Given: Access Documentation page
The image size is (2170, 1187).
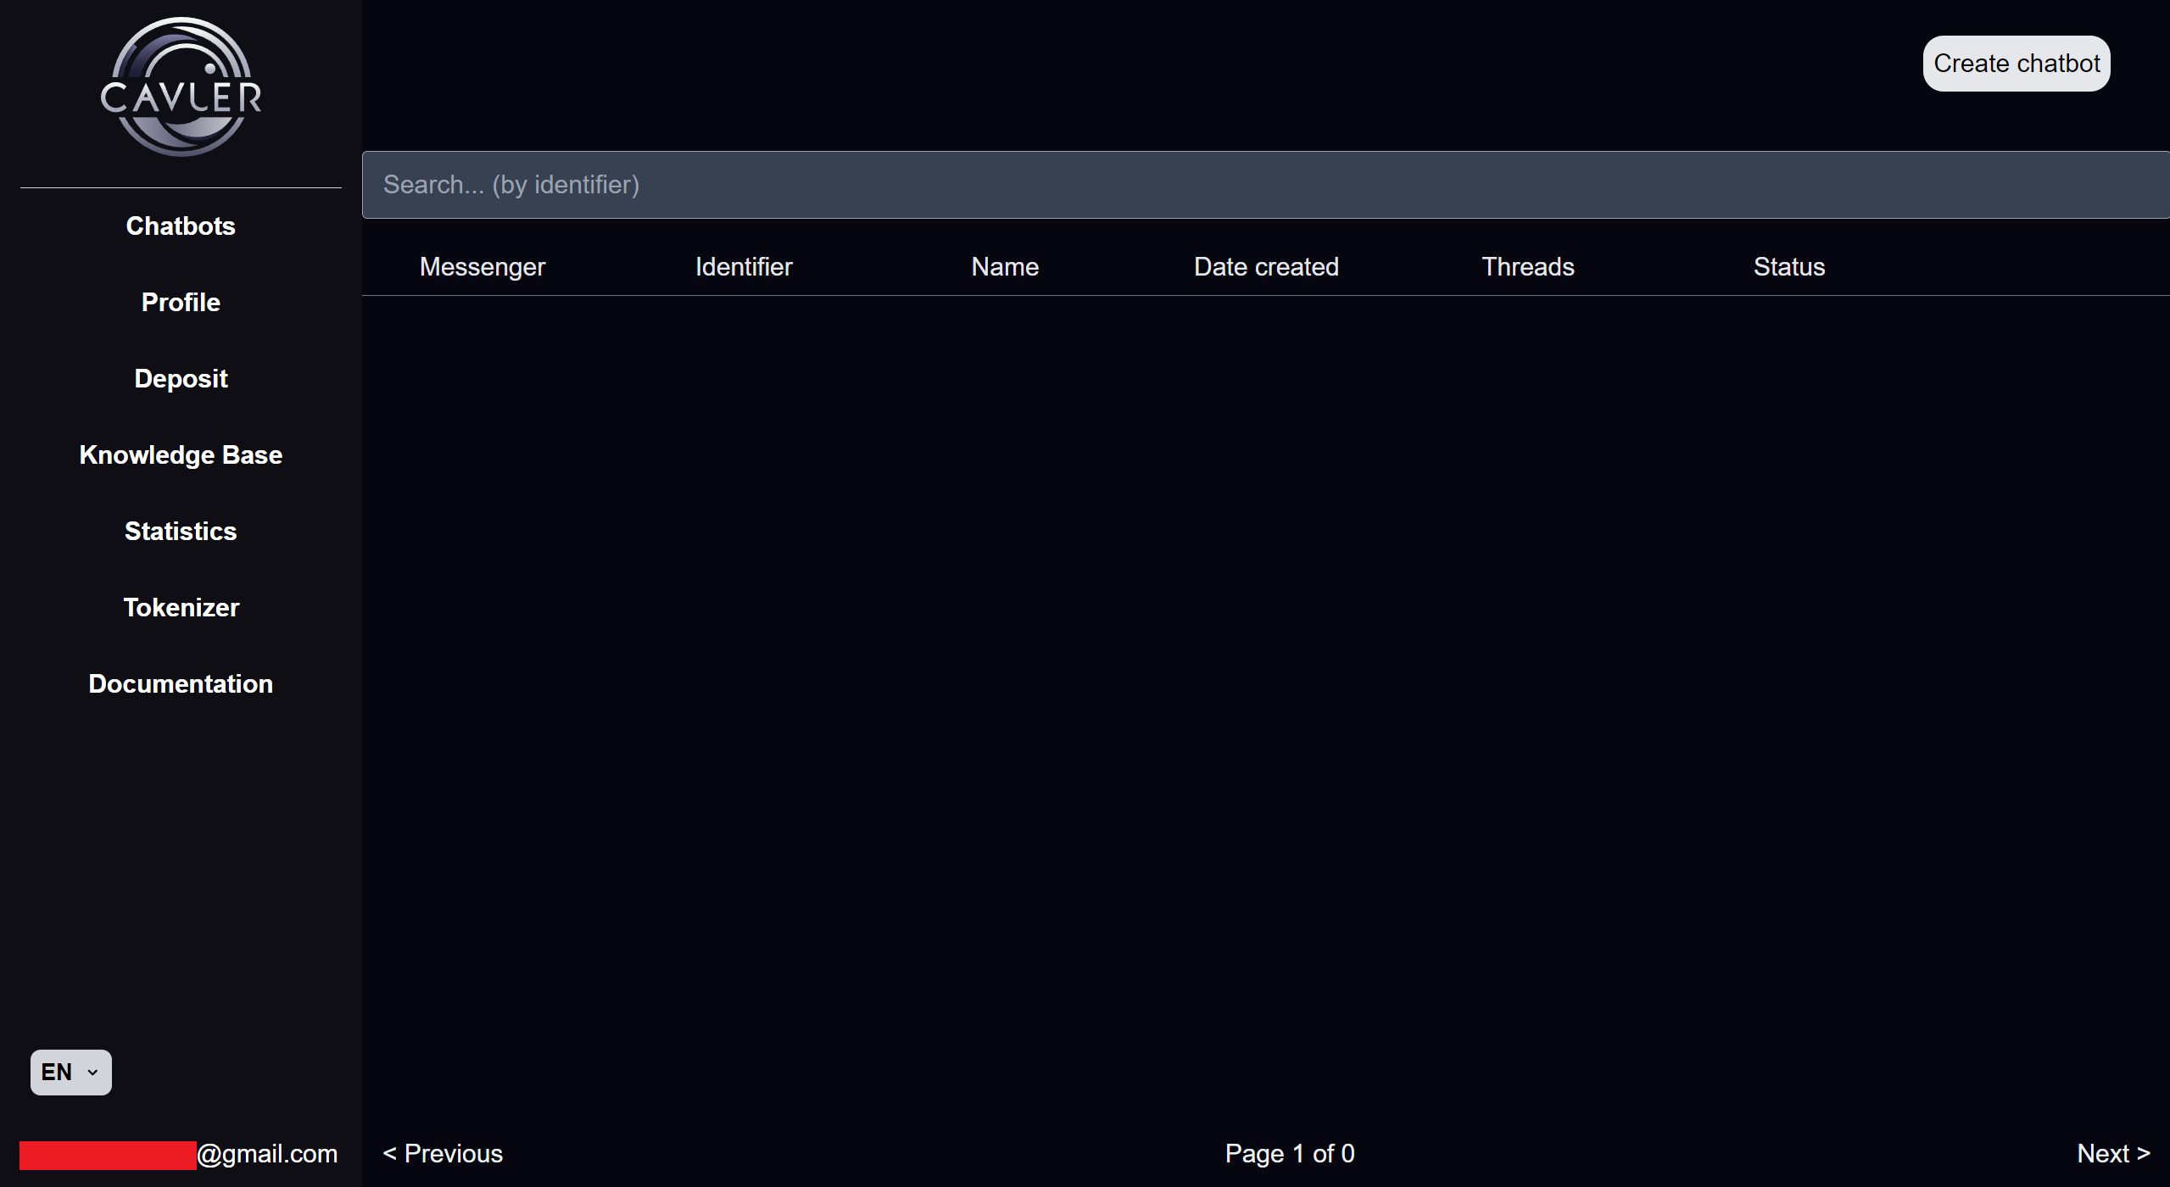Looking at the screenshot, I should pos(180,683).
